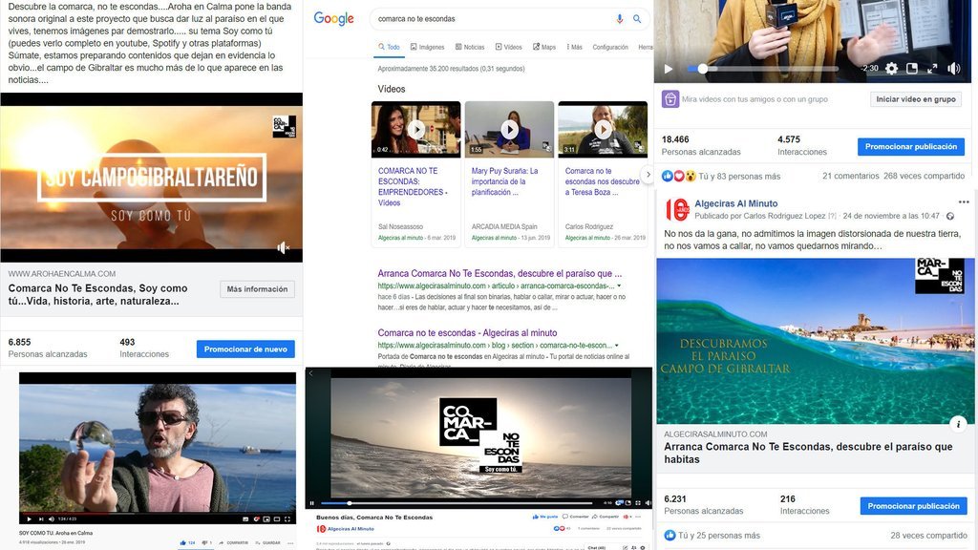The height and width of the screenshot is (550, 978).
Task: Open the 28 veces compartido link
Action: point(928,535)
